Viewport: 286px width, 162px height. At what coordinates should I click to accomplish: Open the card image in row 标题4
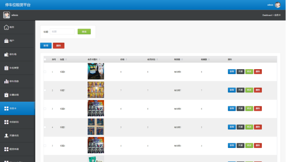tap(96, 145)
